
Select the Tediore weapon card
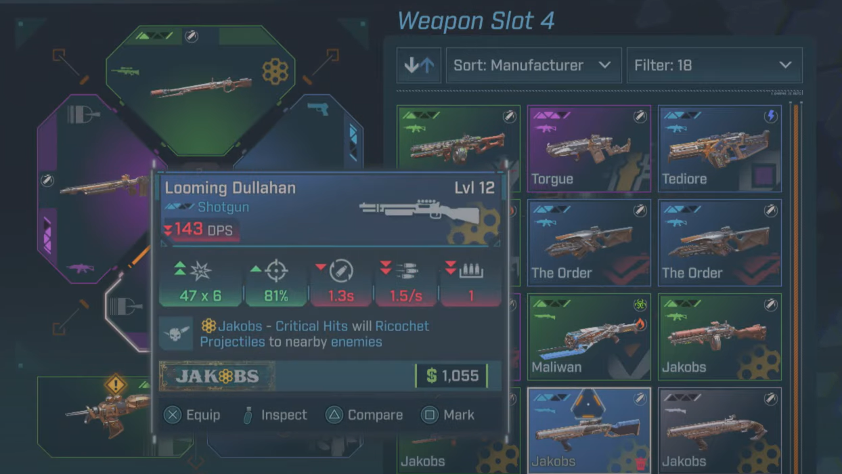tap(719, 149)
